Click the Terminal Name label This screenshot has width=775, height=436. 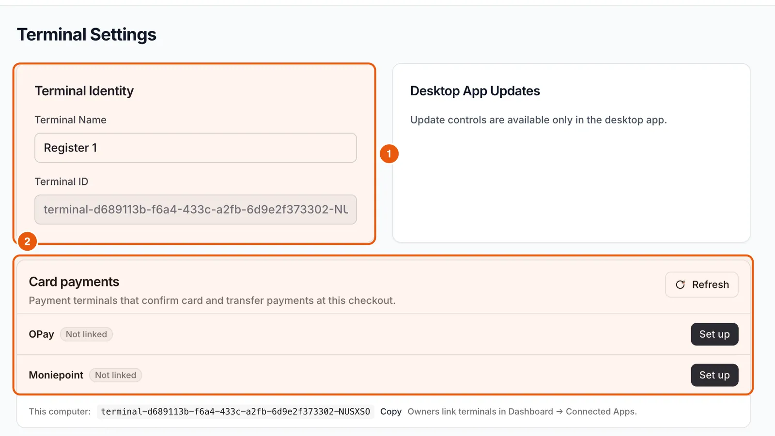click(x=71, y=120)
